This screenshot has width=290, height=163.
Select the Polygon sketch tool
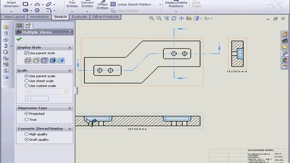(37, 10)
